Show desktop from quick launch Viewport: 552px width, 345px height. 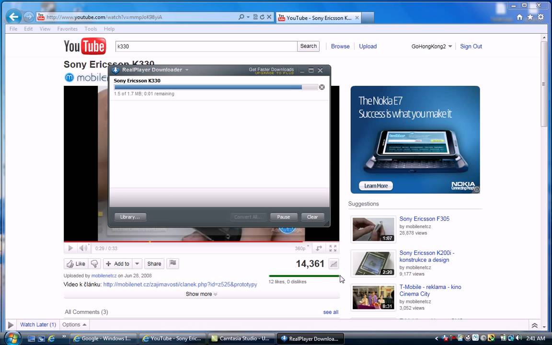click(31, 339)
